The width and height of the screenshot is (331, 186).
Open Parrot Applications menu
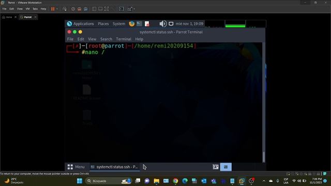(80, 24)
